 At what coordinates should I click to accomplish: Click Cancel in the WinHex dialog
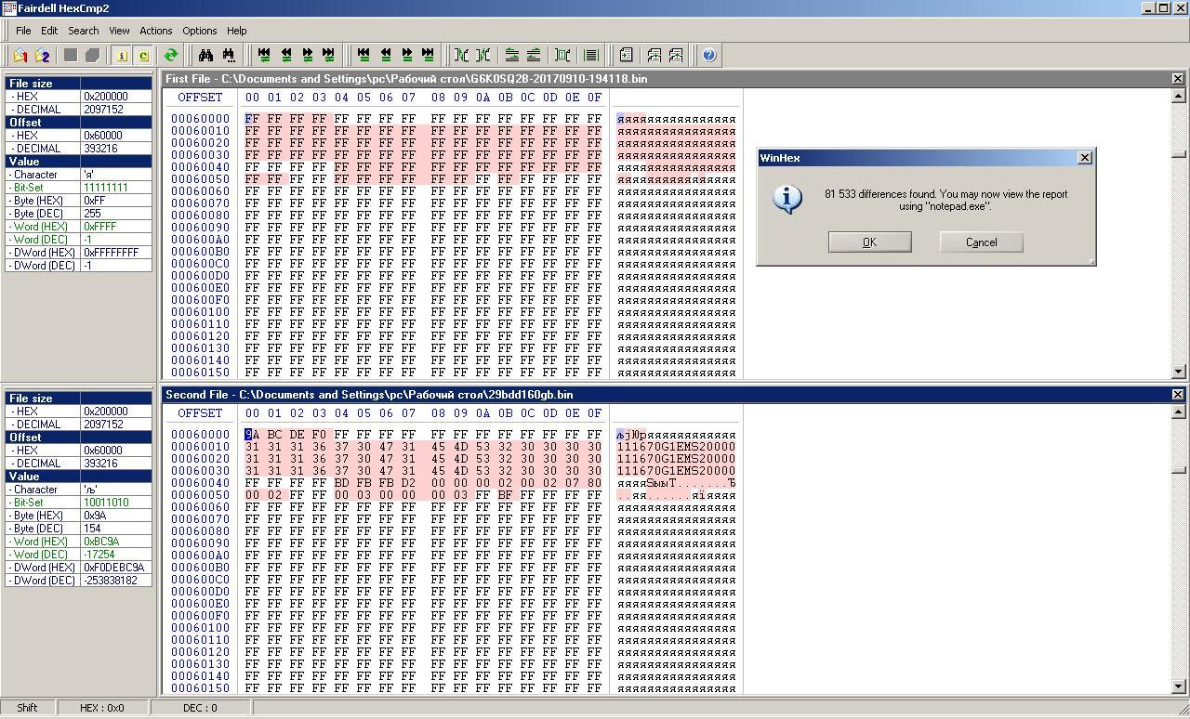pos(981,242)
